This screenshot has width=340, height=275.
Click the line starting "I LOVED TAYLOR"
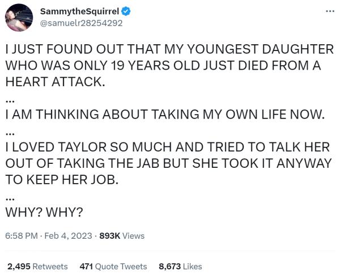coord(167,147)
